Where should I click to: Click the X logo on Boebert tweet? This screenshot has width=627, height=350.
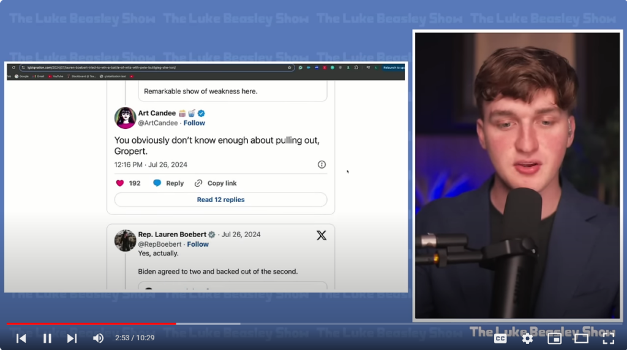(321, 236)
